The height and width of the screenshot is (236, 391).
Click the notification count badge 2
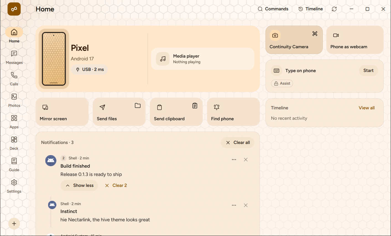[63, 158]
